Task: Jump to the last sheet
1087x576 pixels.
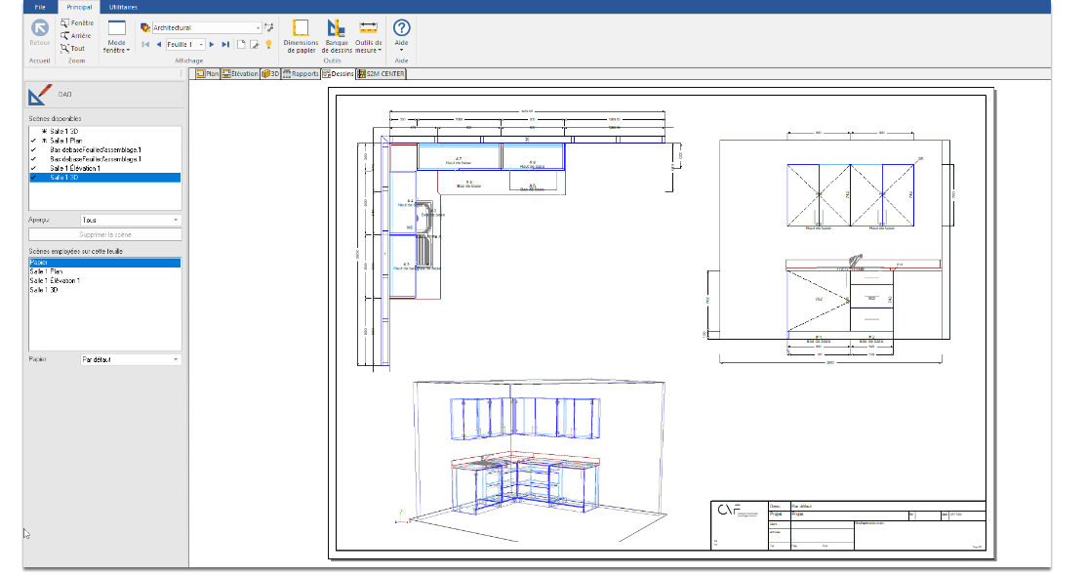Action: click(x=225, y=44)
